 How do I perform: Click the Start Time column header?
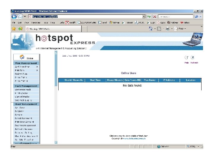click(95, 80)
